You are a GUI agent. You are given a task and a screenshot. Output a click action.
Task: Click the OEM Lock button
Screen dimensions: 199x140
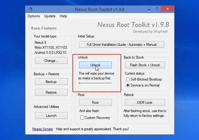click(x=145, y=103)
